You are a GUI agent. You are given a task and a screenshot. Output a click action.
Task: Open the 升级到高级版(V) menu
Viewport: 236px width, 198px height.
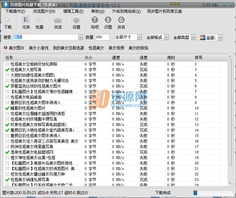[x=127, y=11]
